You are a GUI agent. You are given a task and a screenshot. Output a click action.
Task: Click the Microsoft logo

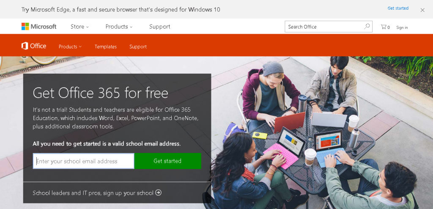tap(39, 27)
